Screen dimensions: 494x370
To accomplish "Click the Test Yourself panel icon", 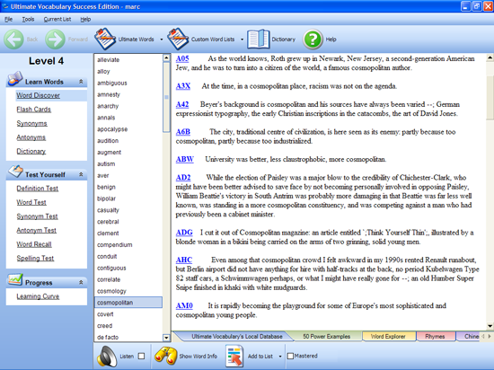I will click(x=15, y=171).
